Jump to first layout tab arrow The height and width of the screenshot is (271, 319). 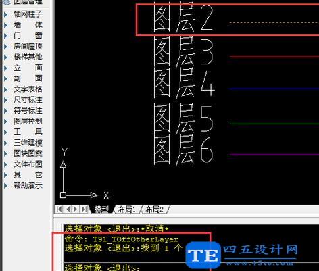pyautogui.click(x=59, y=210)
